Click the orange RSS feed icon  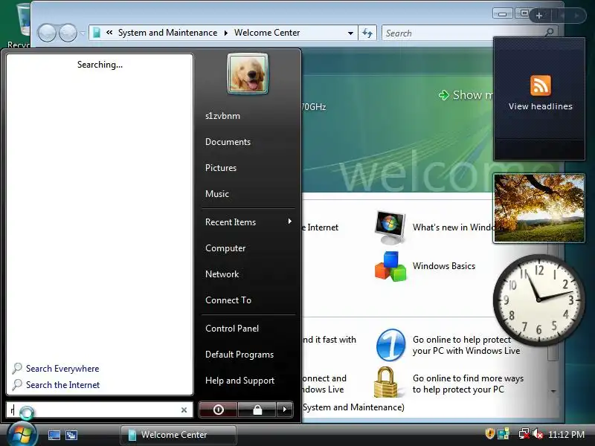[x=541, y=85]
